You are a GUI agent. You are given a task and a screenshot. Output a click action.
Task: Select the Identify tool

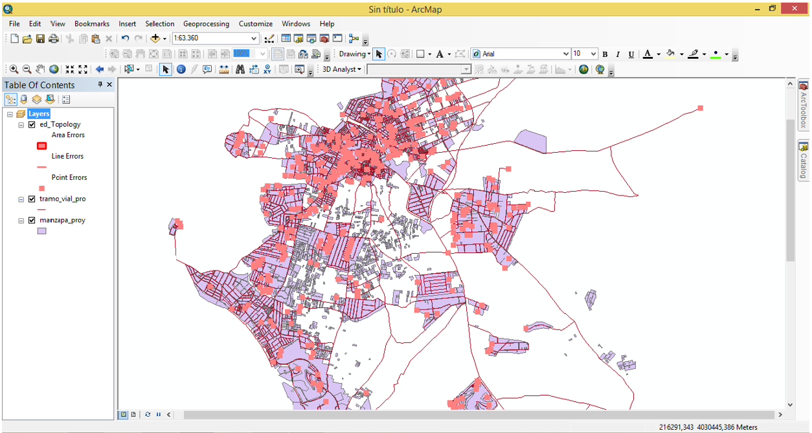[181, 69]
